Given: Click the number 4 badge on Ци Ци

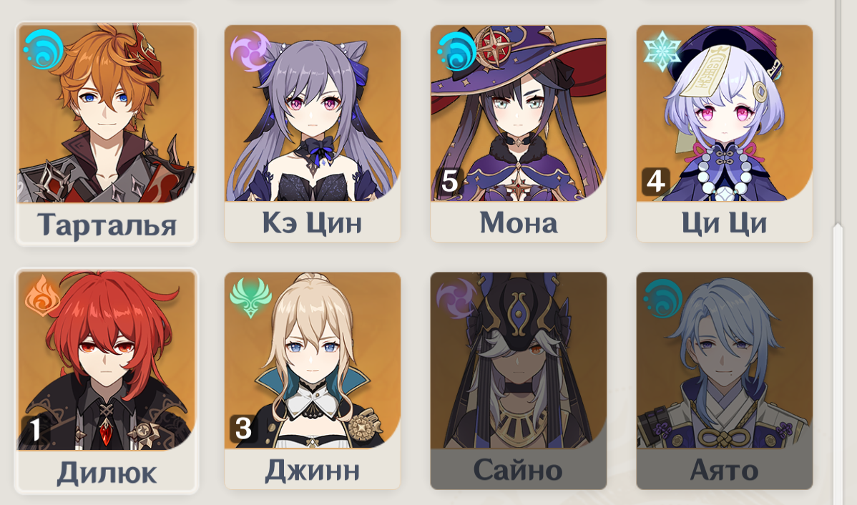Looking at the screenshot, I should (655, 181).
